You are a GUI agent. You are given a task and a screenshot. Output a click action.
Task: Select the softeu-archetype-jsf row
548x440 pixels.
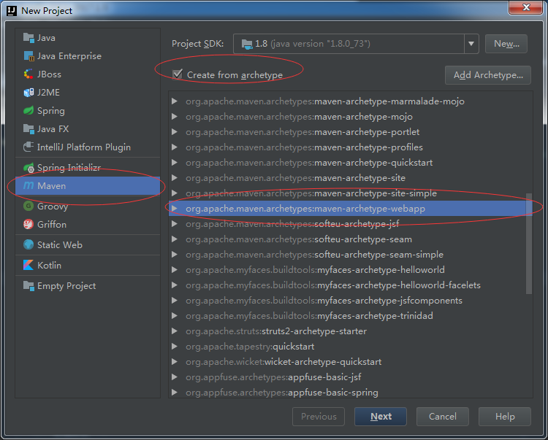tap(350, 224)
